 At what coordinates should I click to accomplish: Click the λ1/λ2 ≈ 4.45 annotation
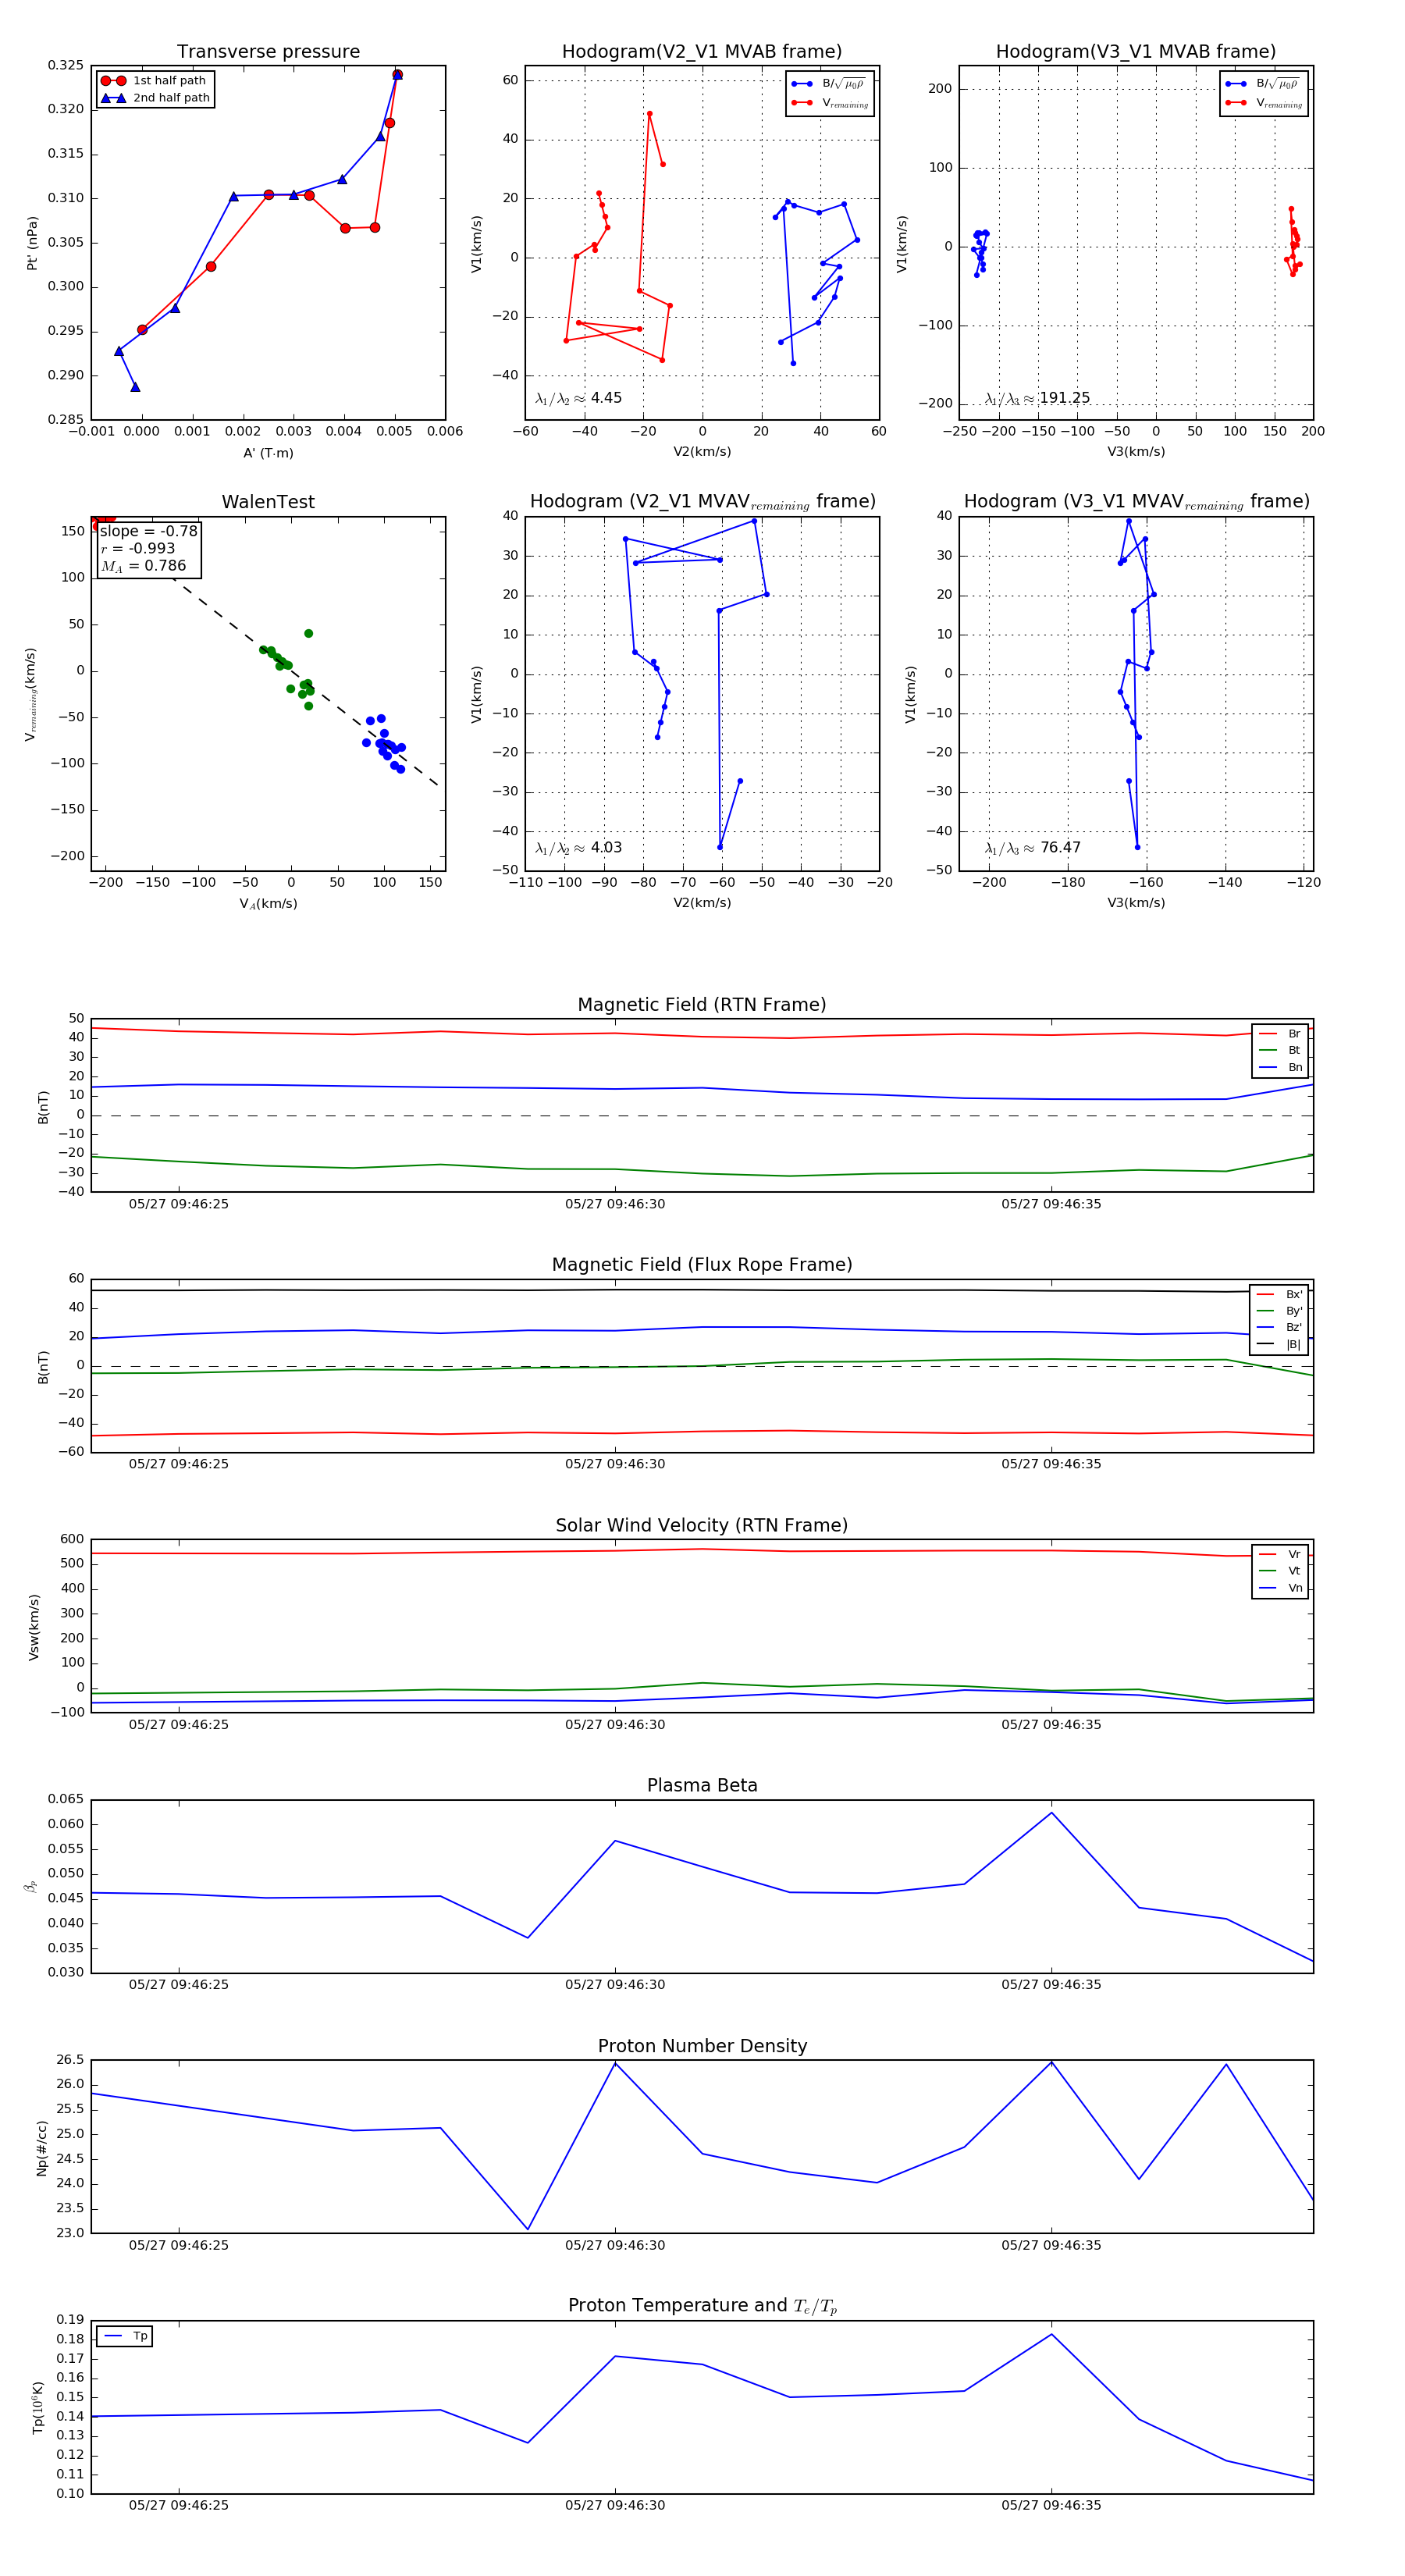pos(578,398)
